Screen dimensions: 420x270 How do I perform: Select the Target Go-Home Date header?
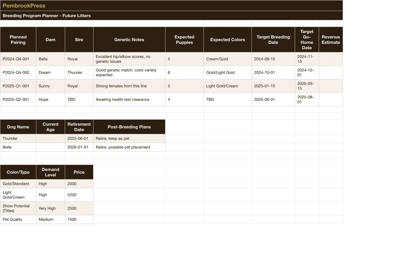pos(307,40)
